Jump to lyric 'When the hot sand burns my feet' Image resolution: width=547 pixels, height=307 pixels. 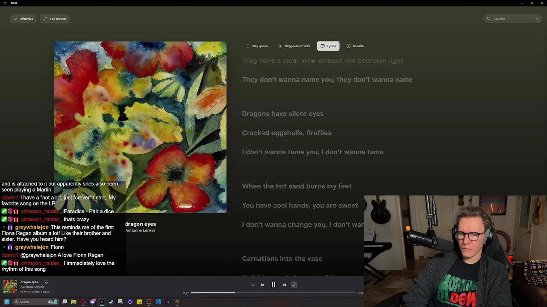point(297,186)
